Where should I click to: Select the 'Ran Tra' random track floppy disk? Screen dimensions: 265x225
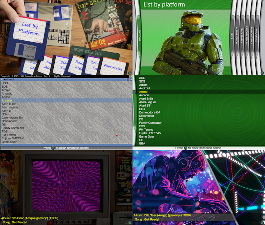pyautogui.click(x=92, y=66)
